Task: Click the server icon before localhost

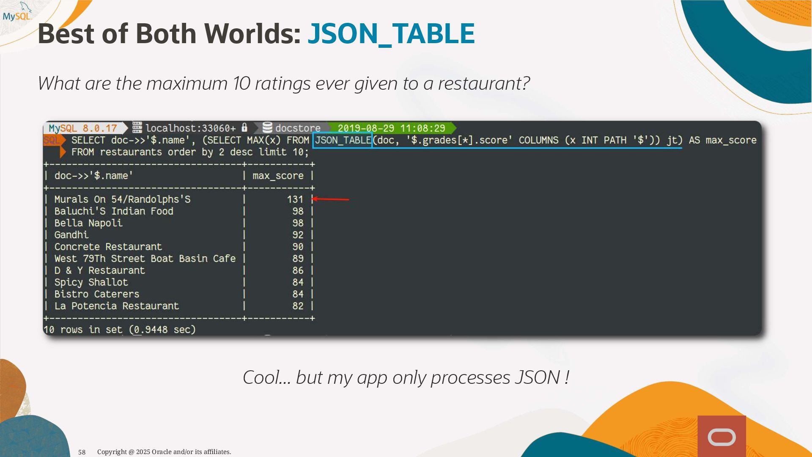Action: 137,127
